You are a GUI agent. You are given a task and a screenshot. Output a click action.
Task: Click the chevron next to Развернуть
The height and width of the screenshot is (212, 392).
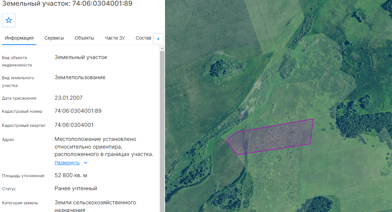click(86, 163)
